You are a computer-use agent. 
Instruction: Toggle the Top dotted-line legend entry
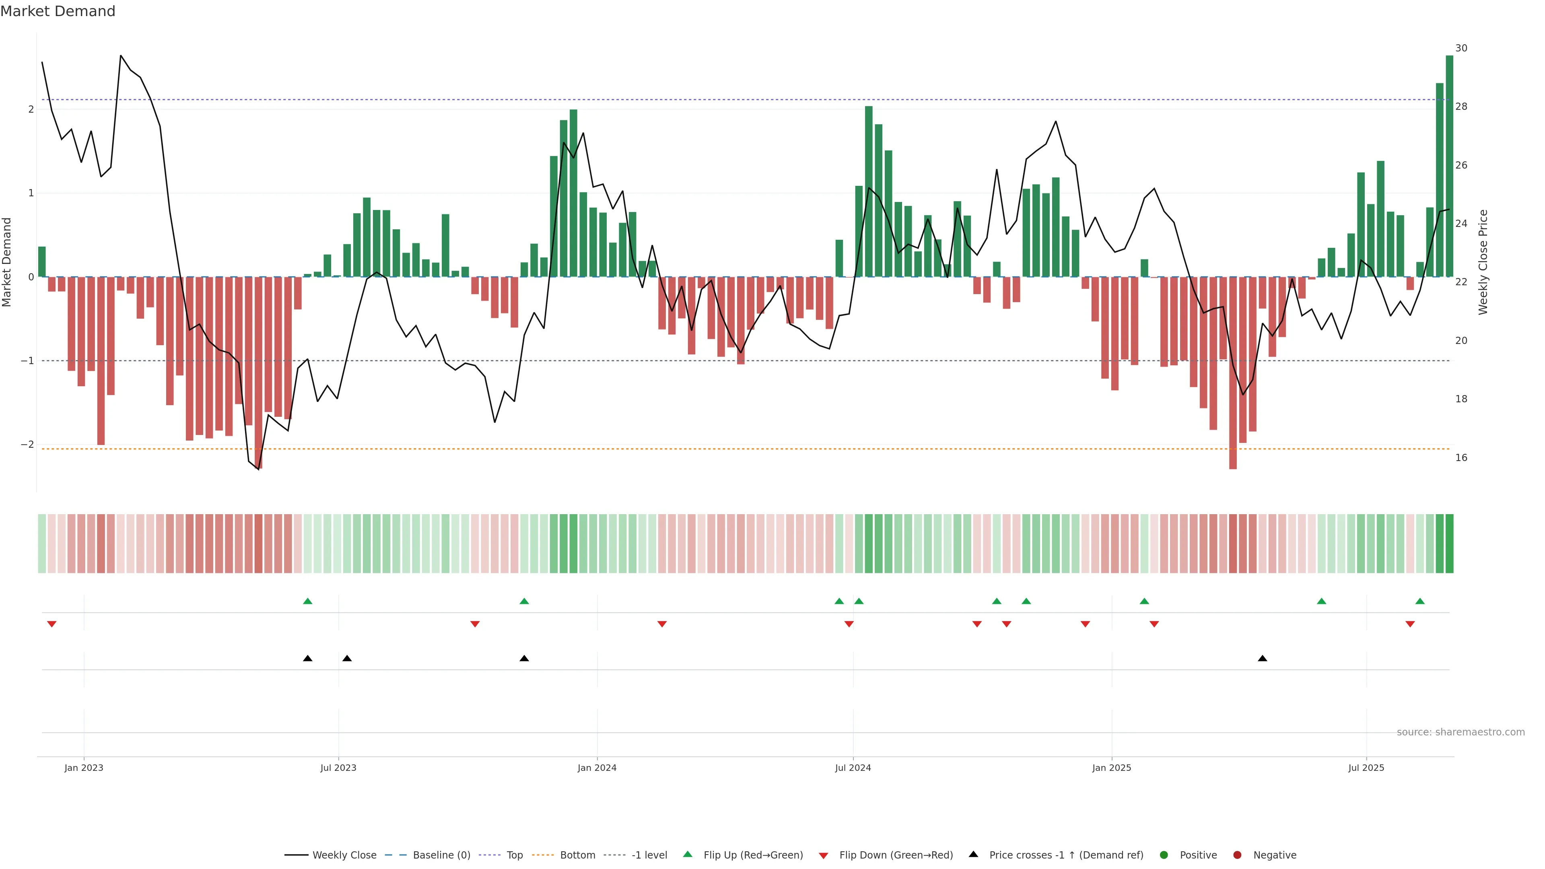click(x=514, y=855)
